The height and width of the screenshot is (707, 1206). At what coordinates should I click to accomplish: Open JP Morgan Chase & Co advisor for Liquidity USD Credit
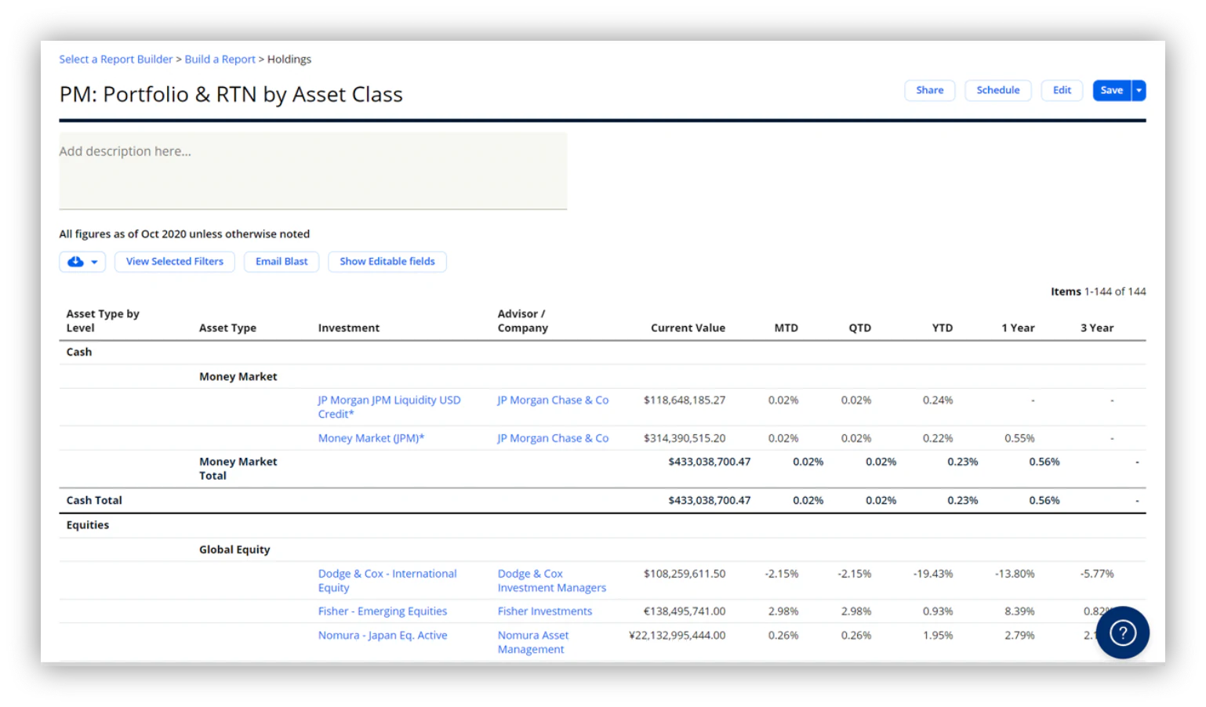(553, 401)
